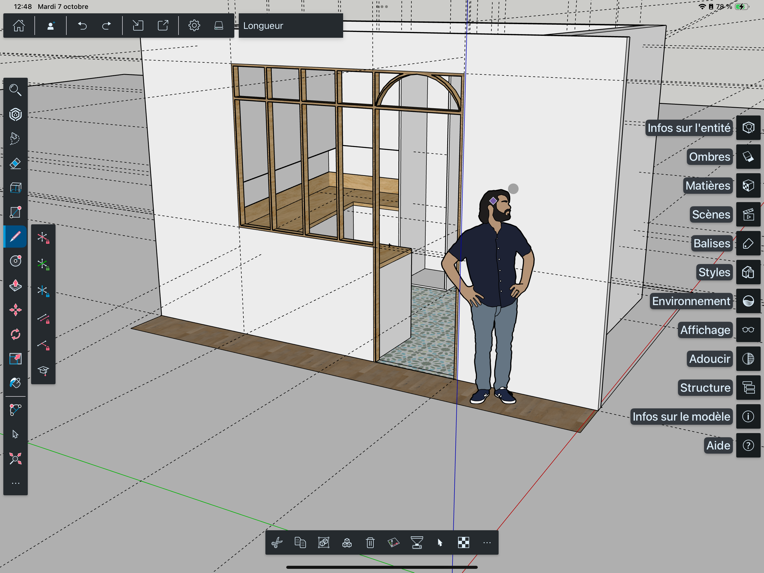764x573 pixels.
Task: Select the Eraser tool
Action: [15, 163]
